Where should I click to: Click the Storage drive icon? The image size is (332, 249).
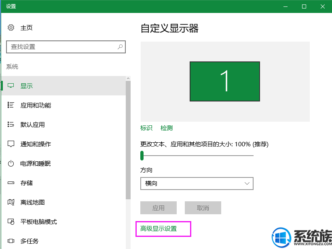(x=11, y=183)
